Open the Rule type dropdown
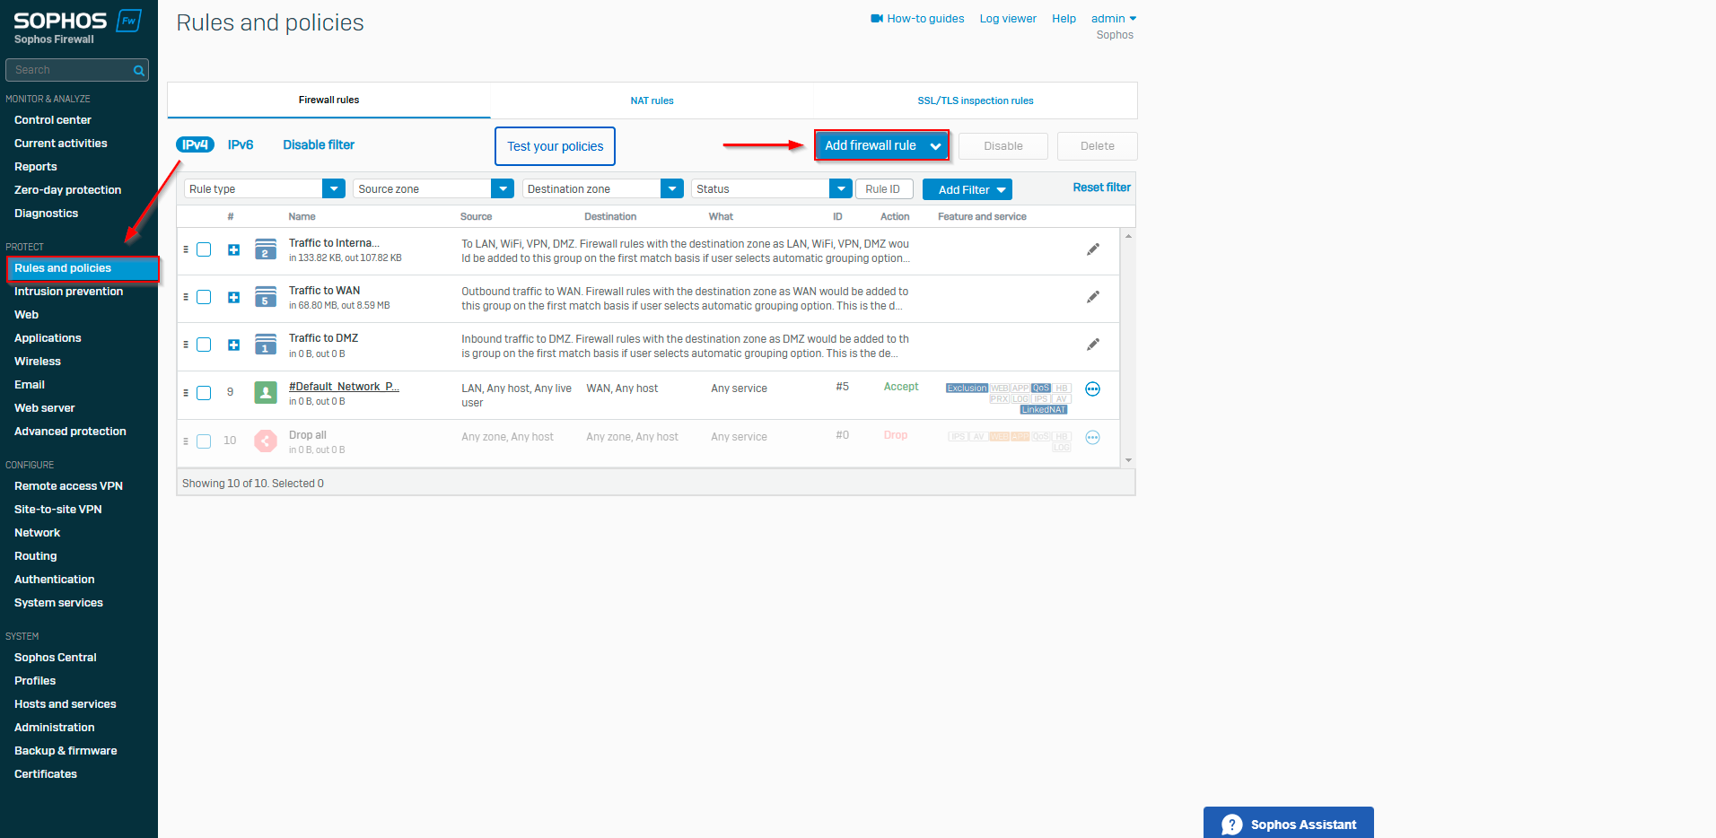The image size is (1716, 838). click(264, 188)
